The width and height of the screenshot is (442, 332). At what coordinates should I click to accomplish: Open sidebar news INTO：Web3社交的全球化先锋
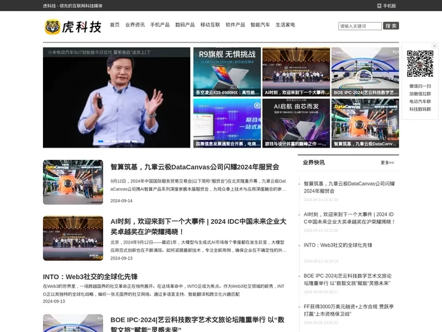pyautogui.click(x=338, y=245)
